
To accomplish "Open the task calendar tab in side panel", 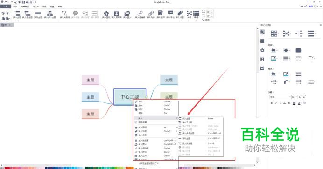I will point(262,68).
